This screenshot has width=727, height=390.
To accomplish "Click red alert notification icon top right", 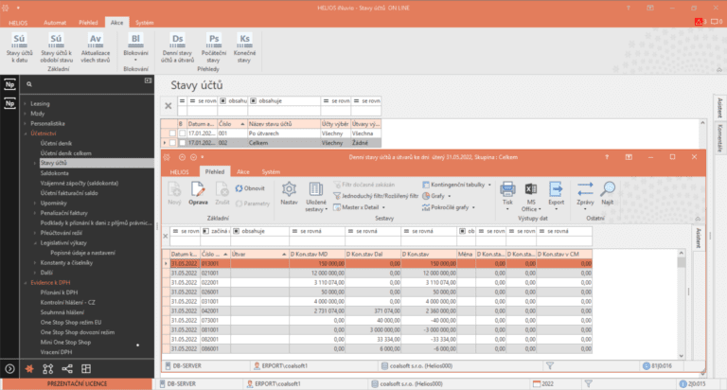I will click(x=700, y=22).
